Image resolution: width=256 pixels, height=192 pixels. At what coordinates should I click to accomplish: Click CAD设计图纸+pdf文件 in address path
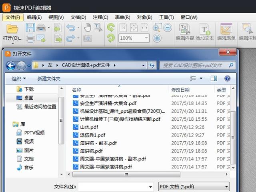[86, 65]
